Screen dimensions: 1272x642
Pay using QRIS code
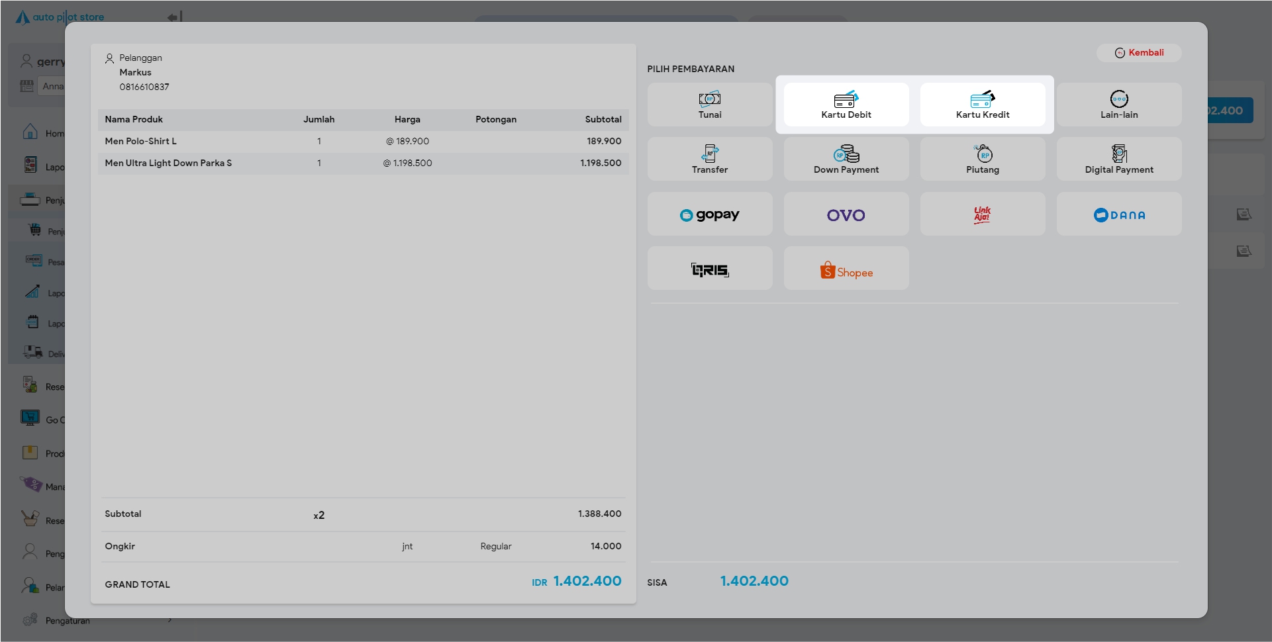click(x=709, y=269)
